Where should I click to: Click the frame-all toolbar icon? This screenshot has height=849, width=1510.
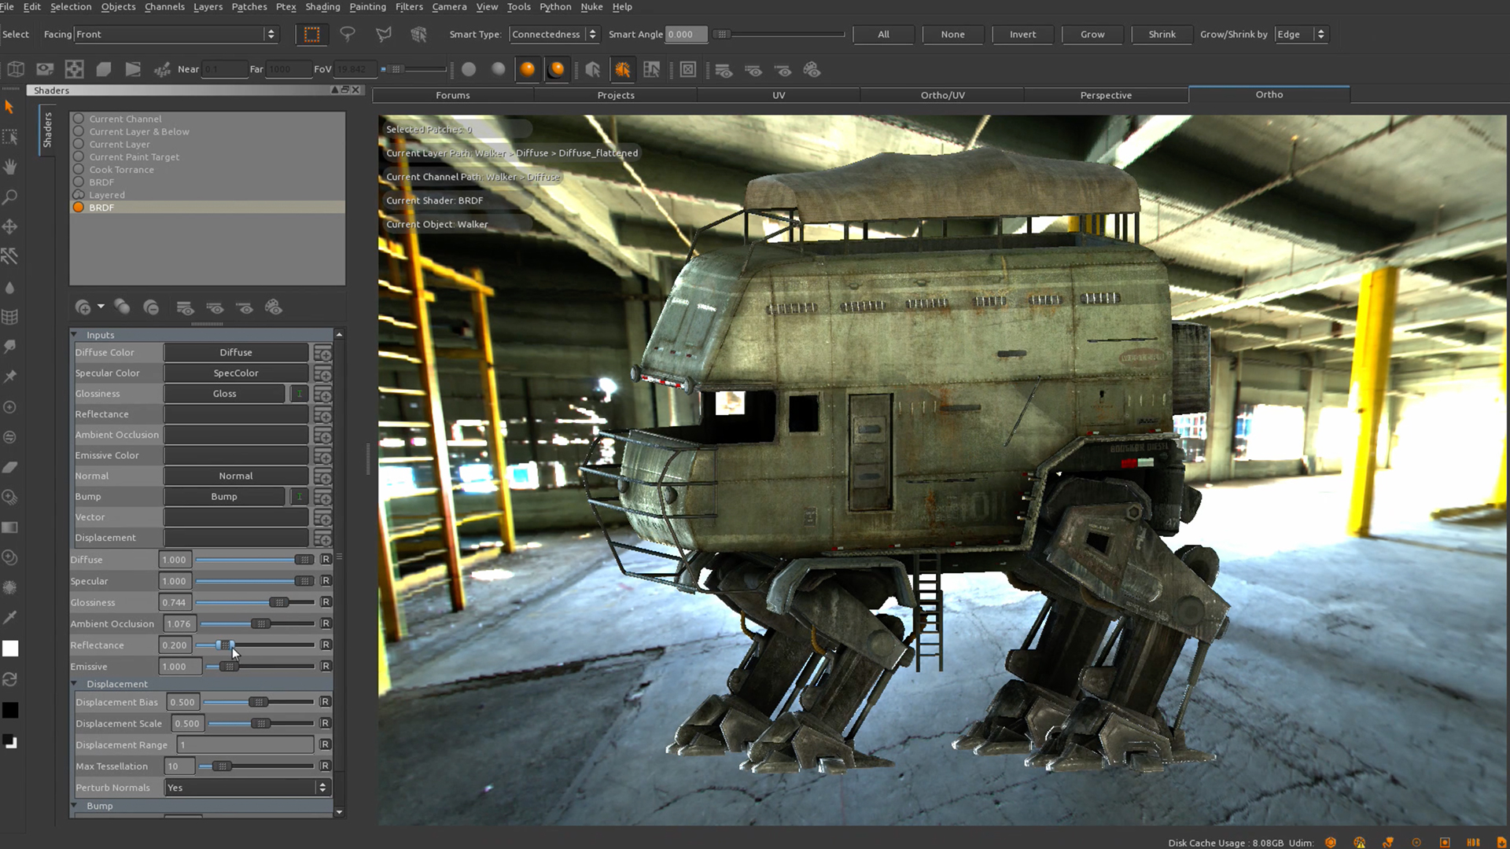(x=688, y=70)
